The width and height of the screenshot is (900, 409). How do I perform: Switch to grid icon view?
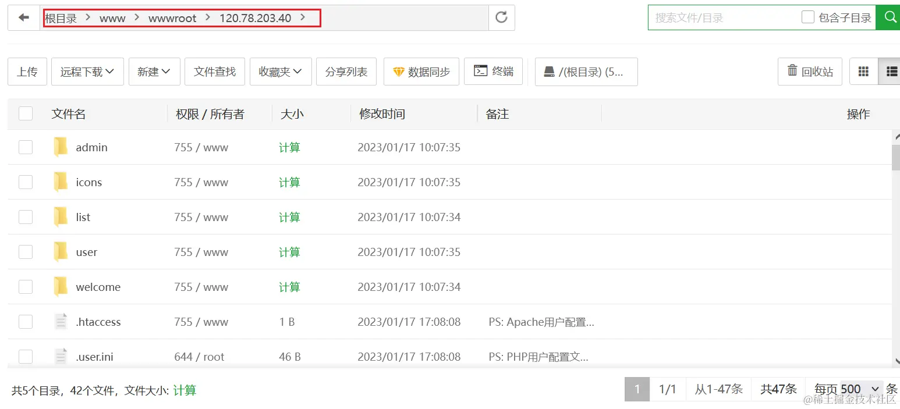863,72
